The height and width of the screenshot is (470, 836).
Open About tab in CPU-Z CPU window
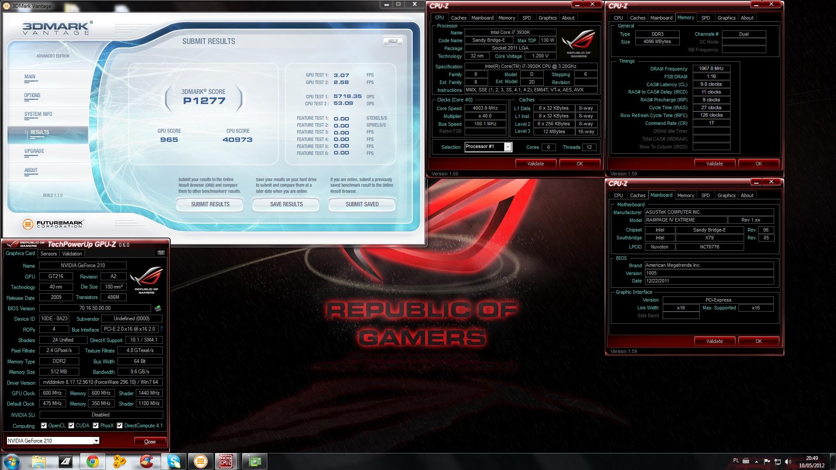568,18
